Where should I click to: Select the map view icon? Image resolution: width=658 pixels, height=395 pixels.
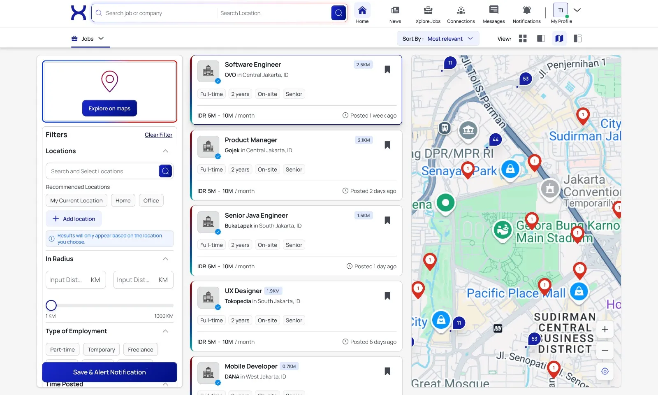[559, 38]
